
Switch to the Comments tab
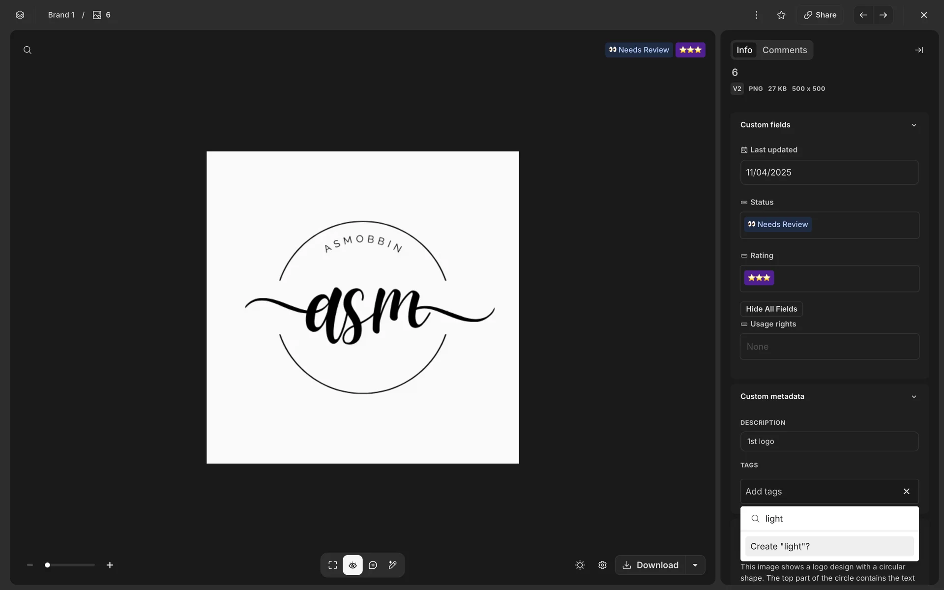tap(785, 50)
